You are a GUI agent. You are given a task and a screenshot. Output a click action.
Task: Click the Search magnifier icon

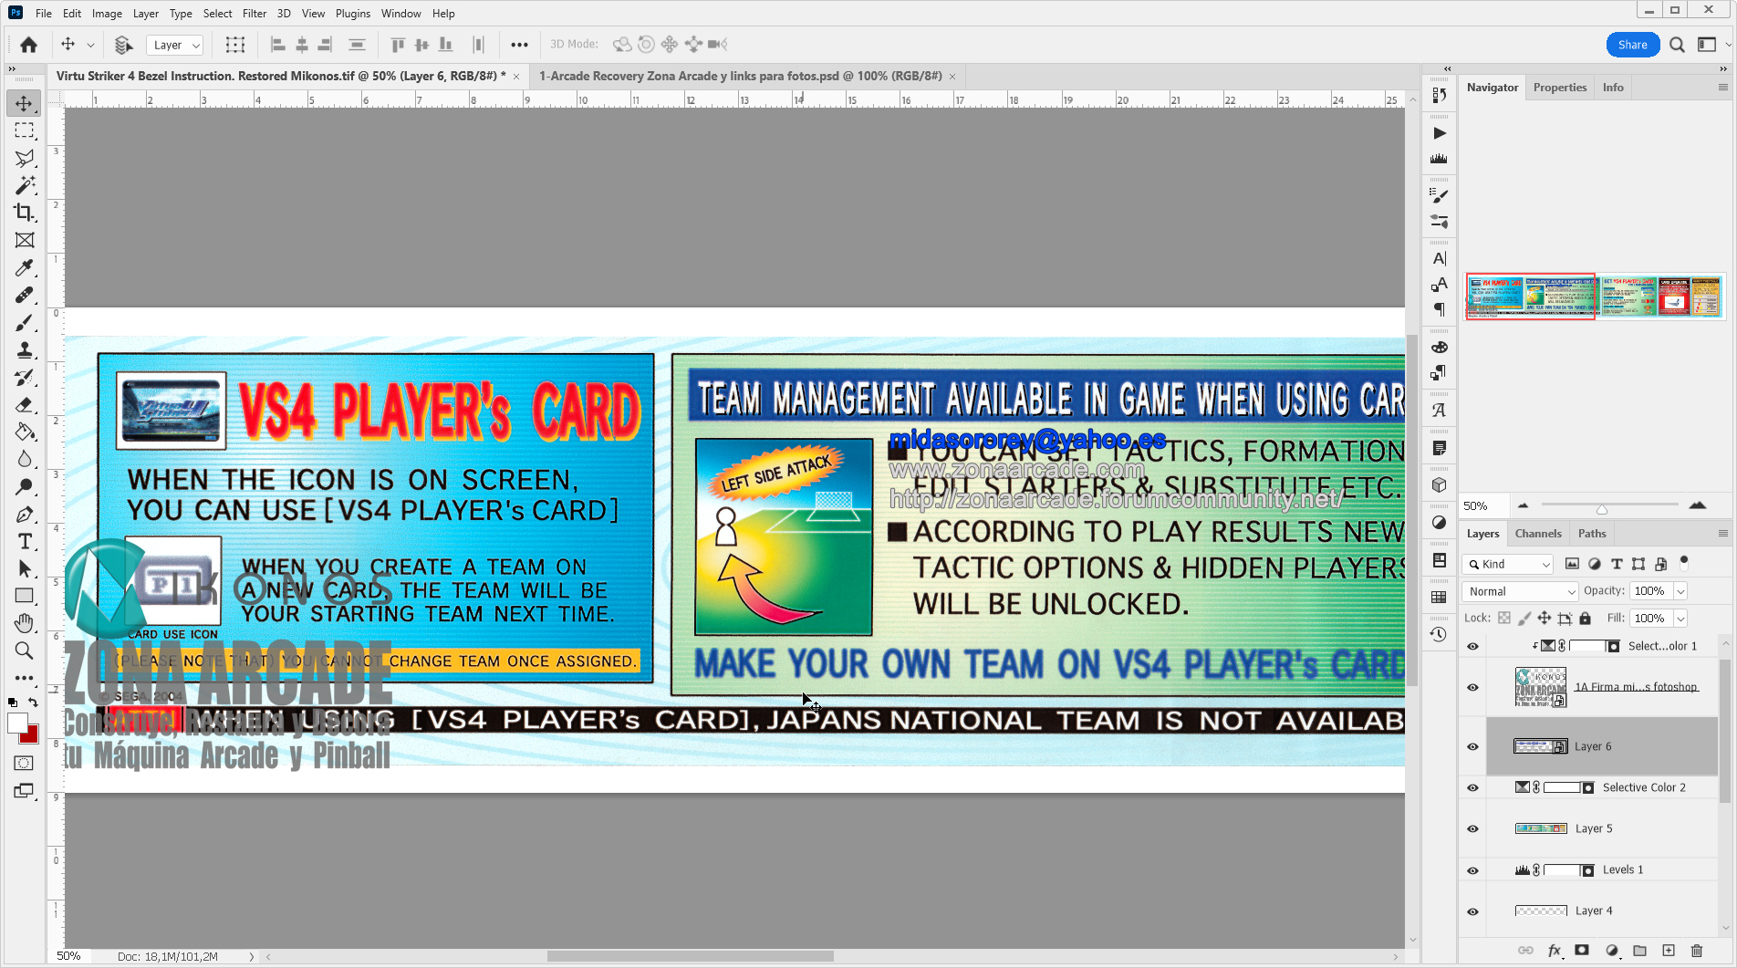pos(1677,45)
